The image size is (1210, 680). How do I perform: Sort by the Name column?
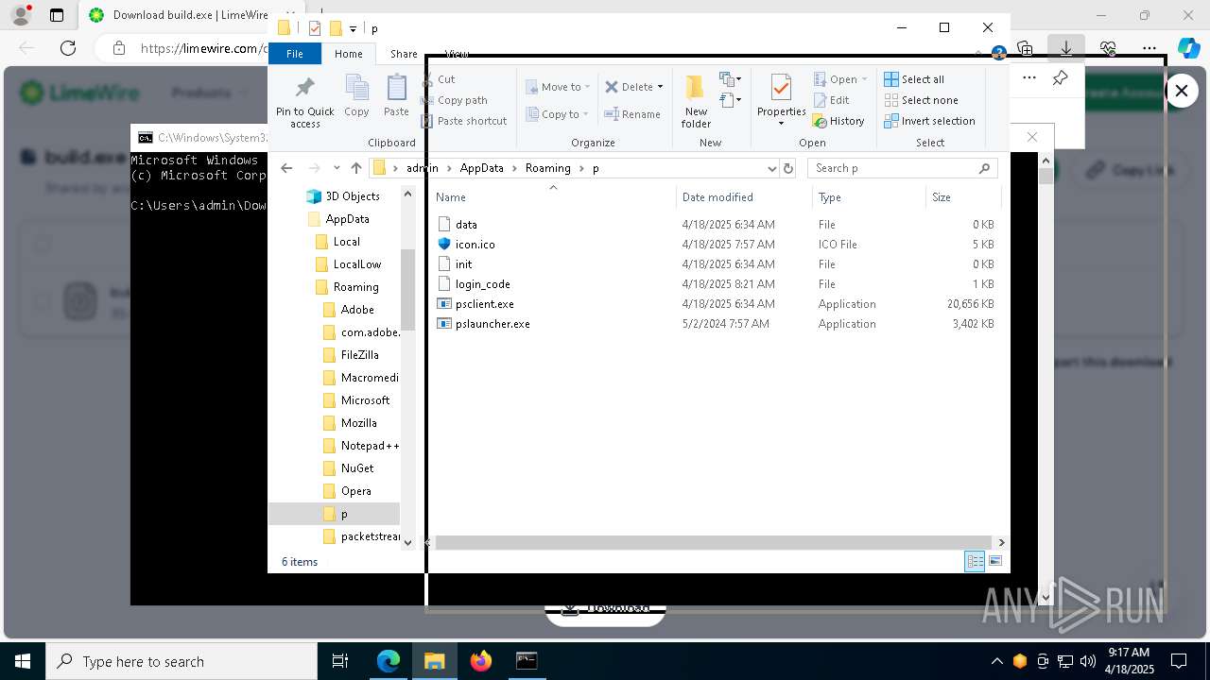(x=554, y=197)
